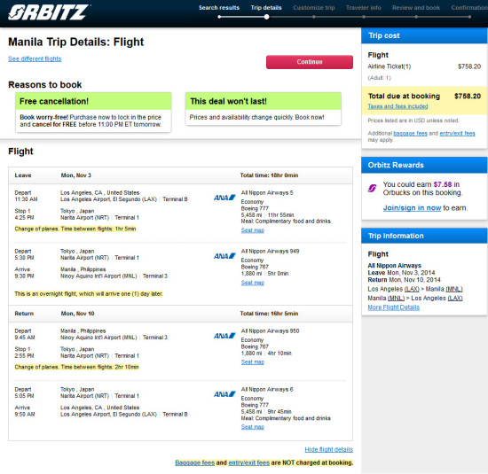Open entry/exit fees link in Trip cost
This screenshot has height=474, width=488.
pos(457,134)
